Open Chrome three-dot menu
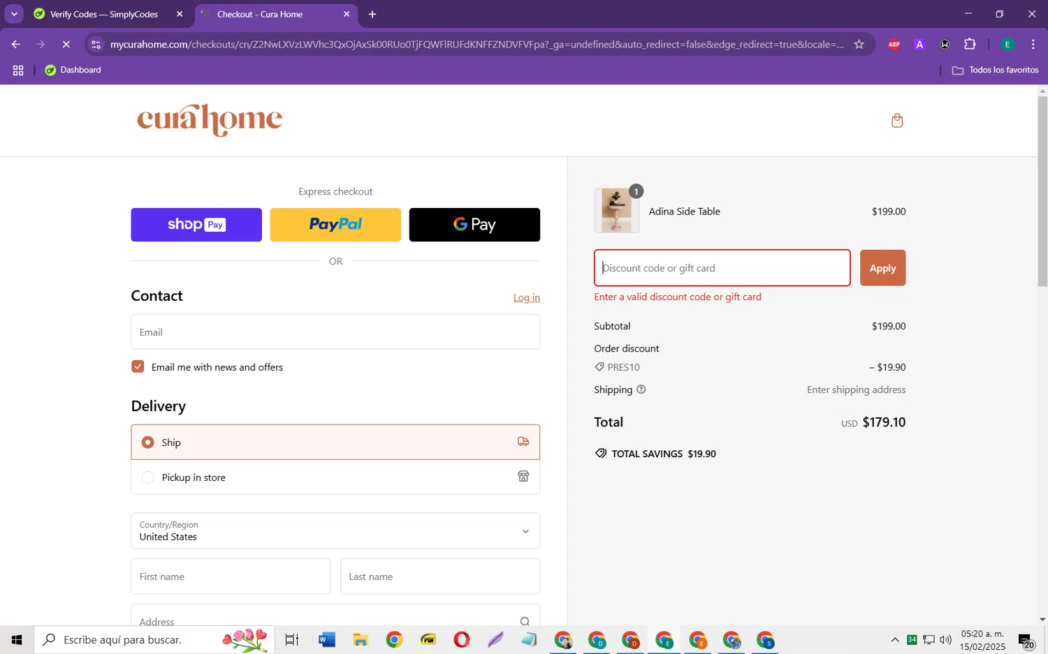Image resolution: width=1048 pixels, height=654 pixels. pos(1033,45)
